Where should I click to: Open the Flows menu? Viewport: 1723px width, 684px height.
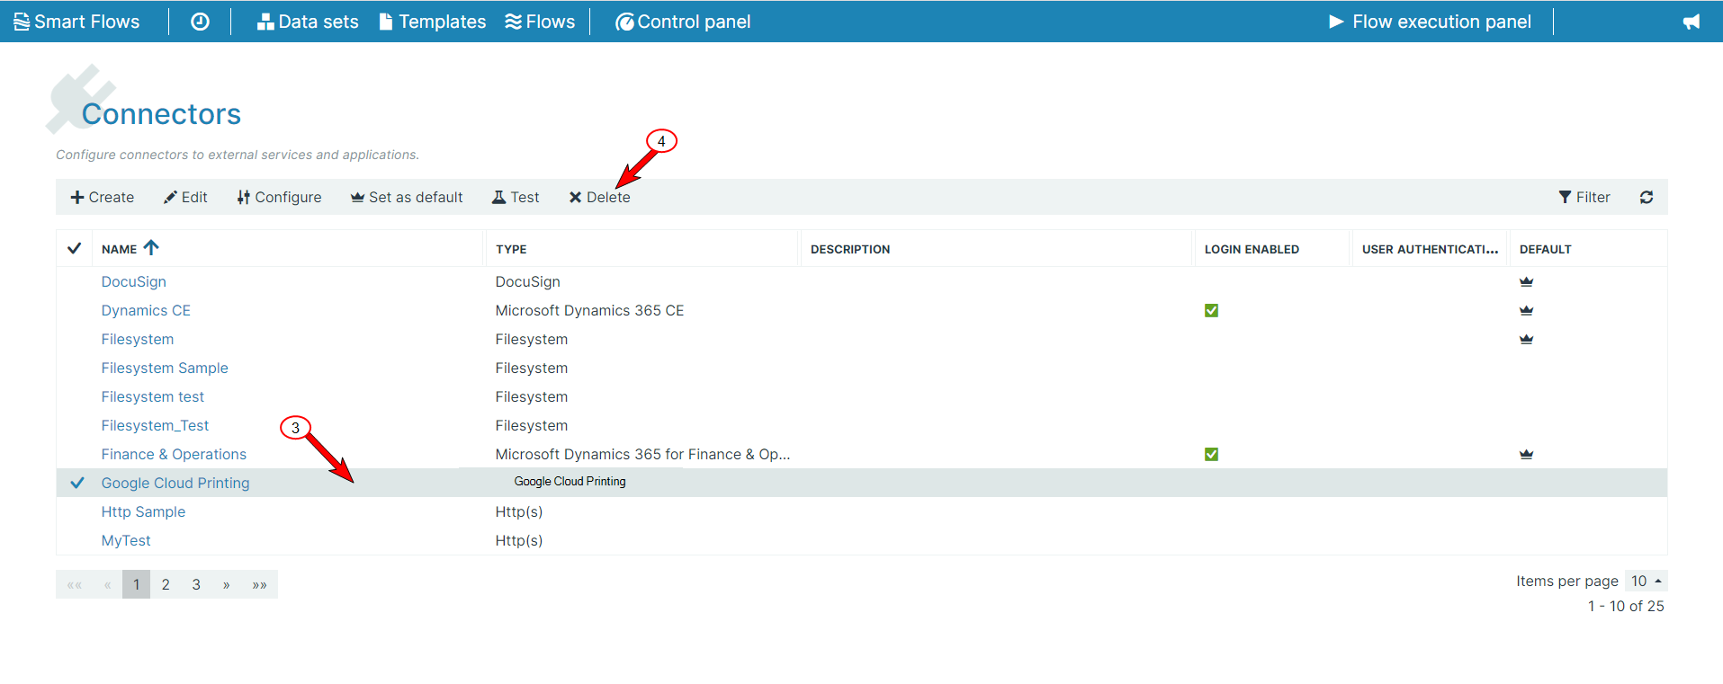[x=540, y=22]
